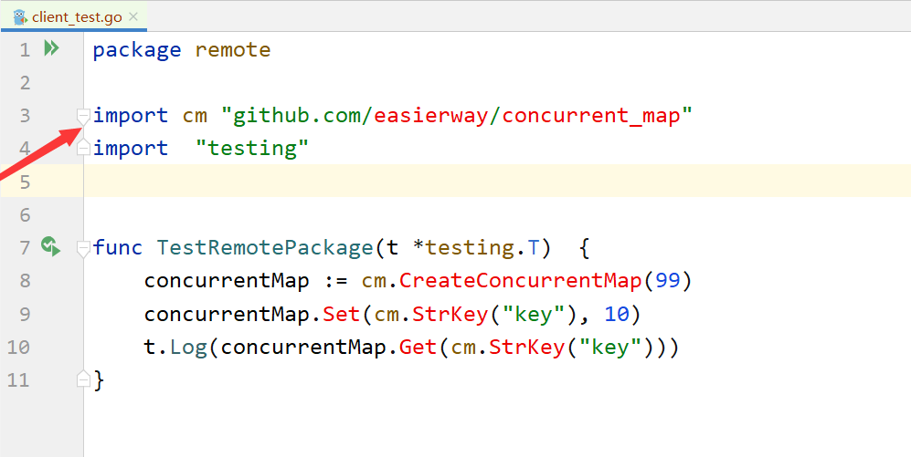Click Go file icon in client_test.go tab
Image resolution: width=911 pixels, height=457 pixels.
pos(19,16)
